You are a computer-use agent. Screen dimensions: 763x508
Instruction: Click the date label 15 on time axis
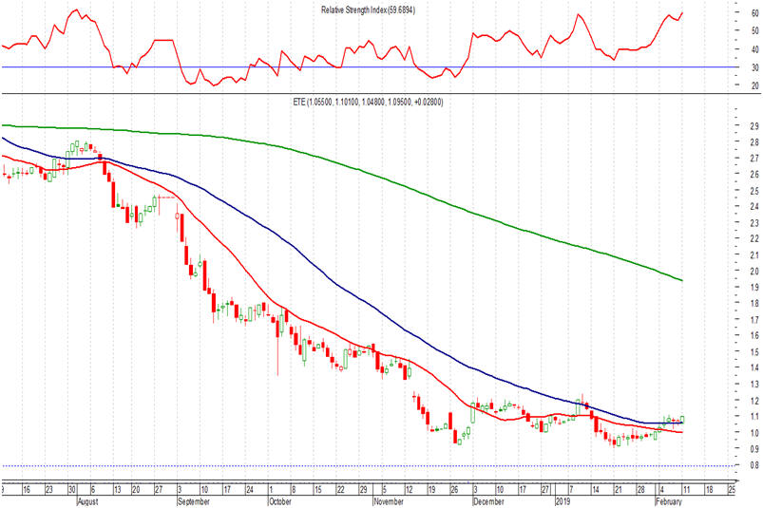tap(317, 490)
